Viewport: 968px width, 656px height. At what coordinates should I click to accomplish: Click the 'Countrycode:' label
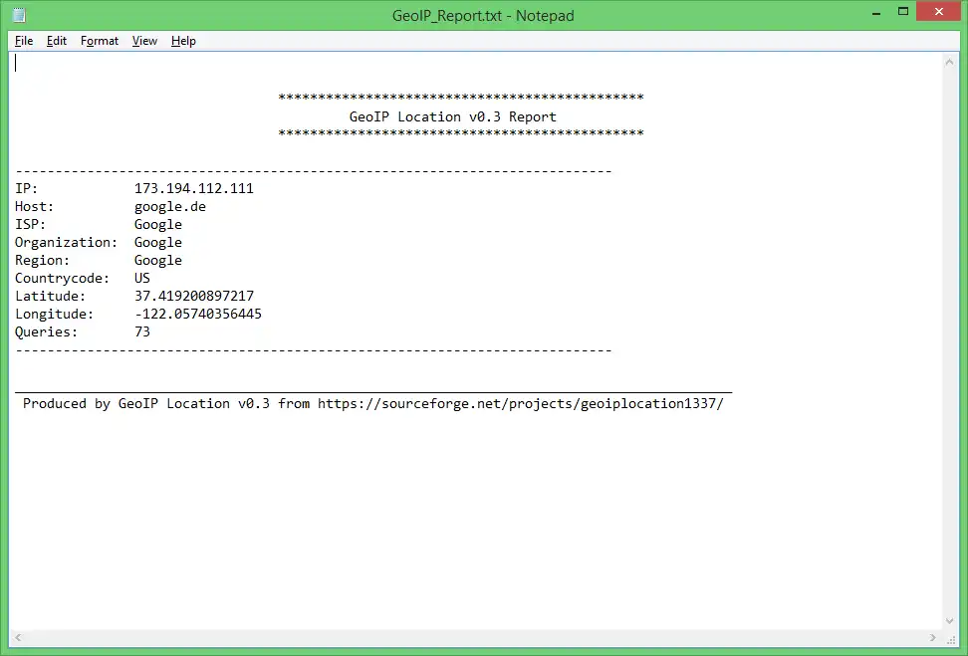(62, 279)
